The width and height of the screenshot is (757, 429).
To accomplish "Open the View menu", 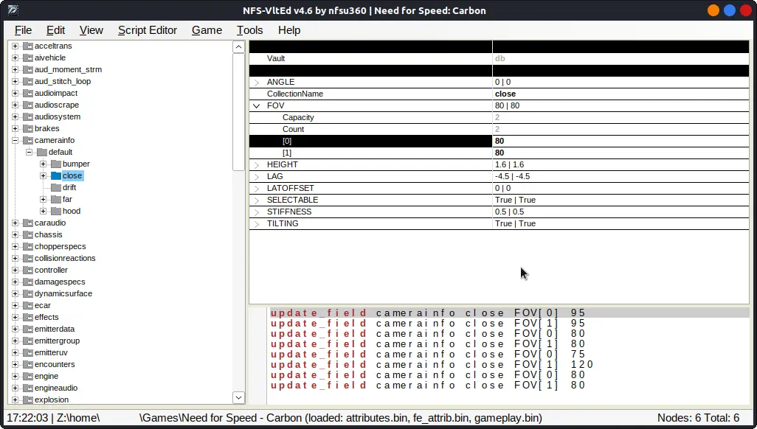I will [x=91, y=30].
